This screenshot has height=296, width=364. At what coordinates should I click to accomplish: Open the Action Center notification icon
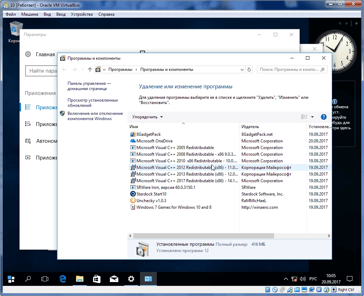[349, 279]
